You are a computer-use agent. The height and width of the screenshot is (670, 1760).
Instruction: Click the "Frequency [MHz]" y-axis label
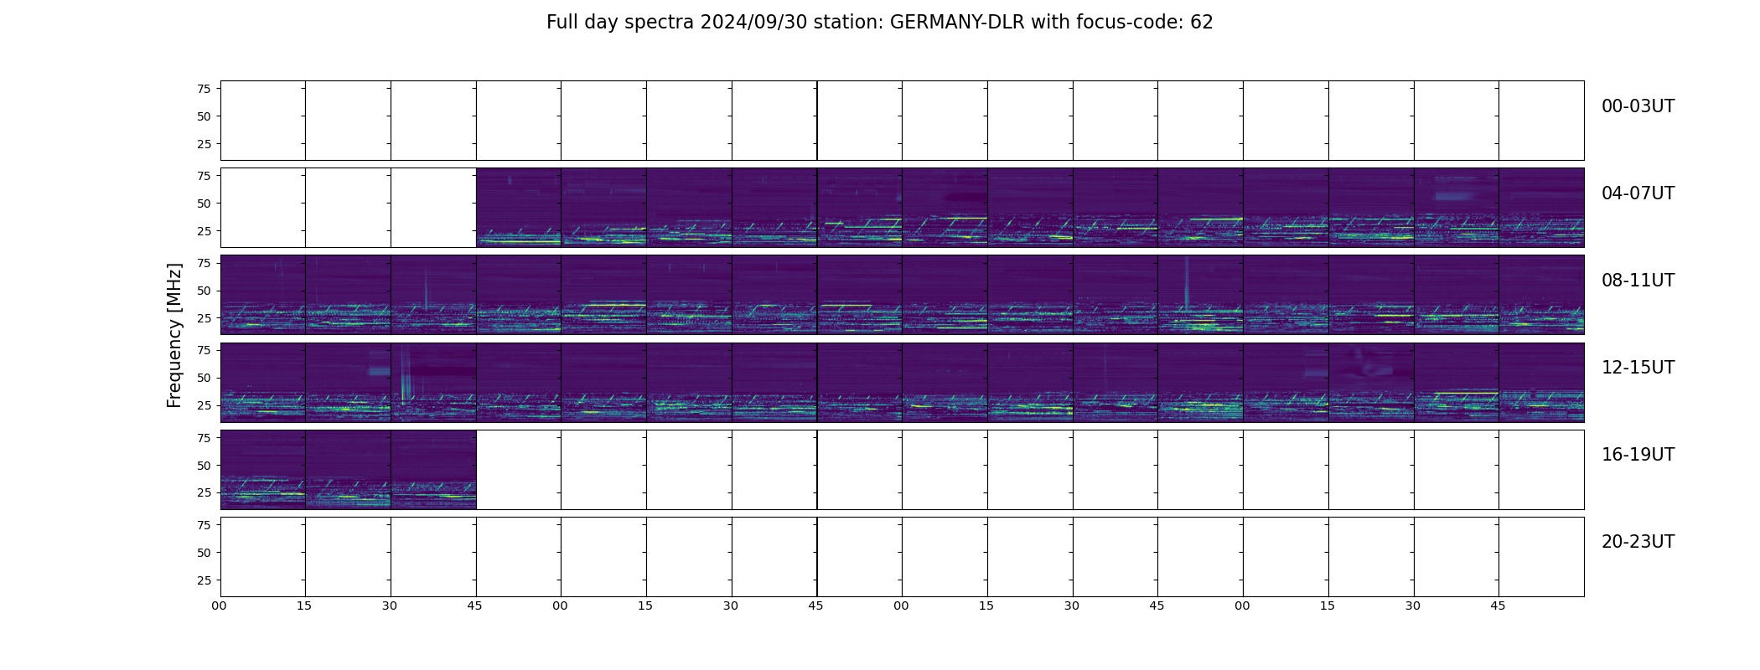pyautogui.click(x=174, y=336)
